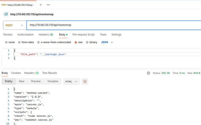Image resolution: width=201 pixels, height=125 pixels.
Task: Click the "type": "module" response line
Action: [x=26, y=108]
